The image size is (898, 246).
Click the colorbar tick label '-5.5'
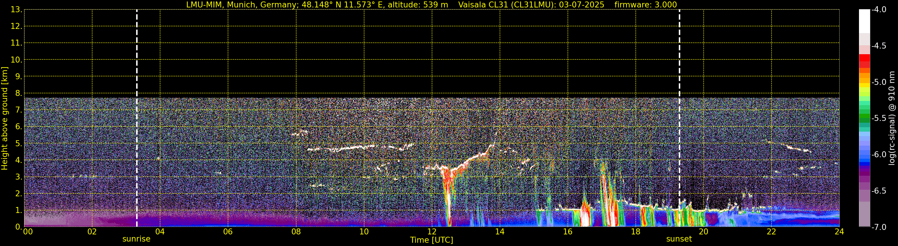[878, 119]
